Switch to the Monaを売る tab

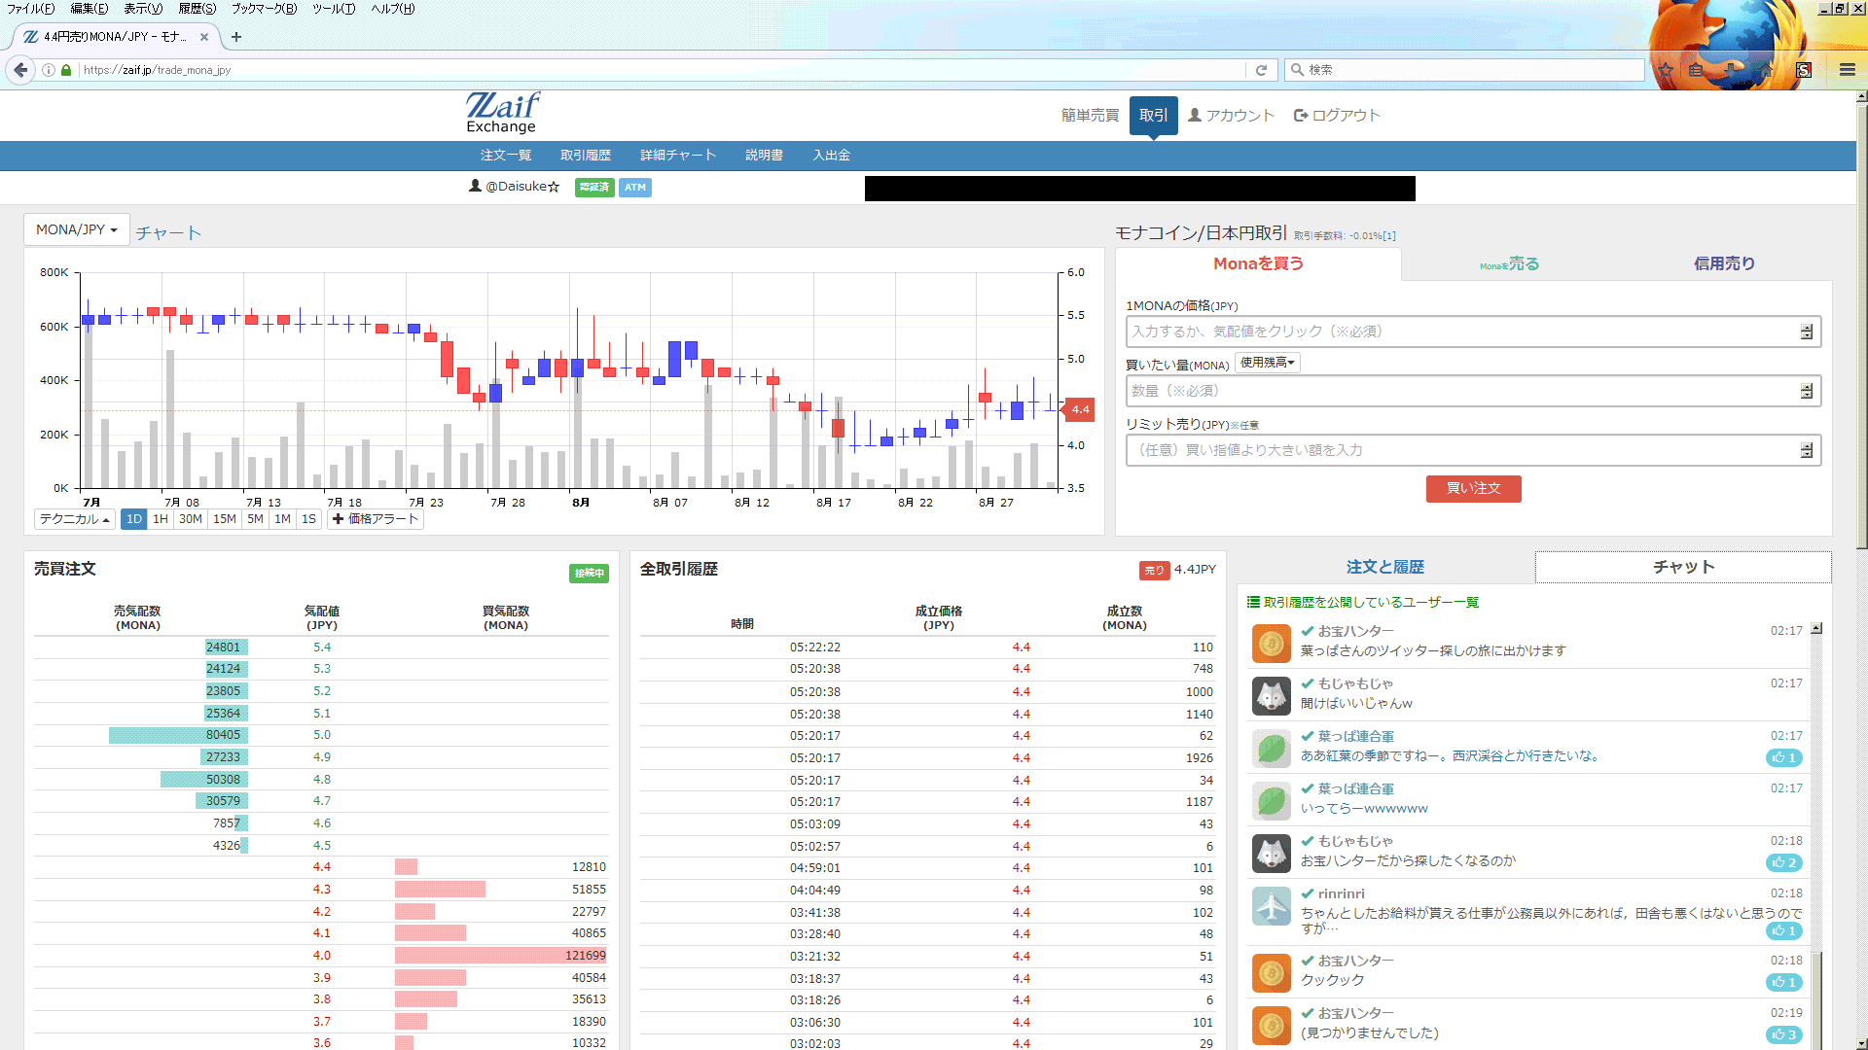tap(1510, 264)
